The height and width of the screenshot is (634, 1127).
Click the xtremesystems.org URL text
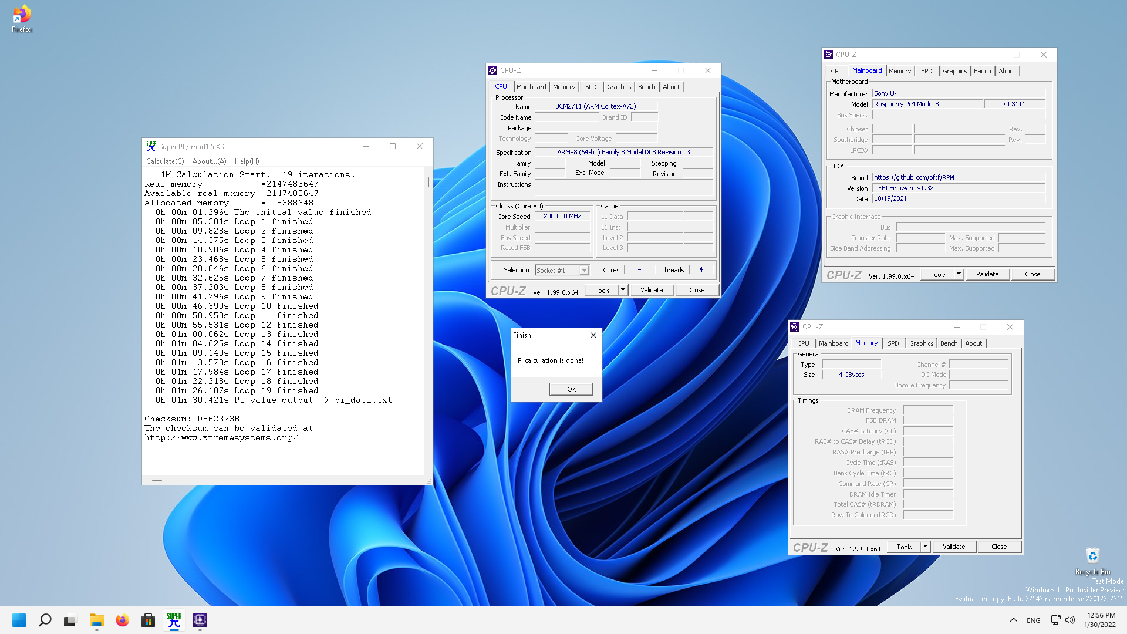[221, 438]
